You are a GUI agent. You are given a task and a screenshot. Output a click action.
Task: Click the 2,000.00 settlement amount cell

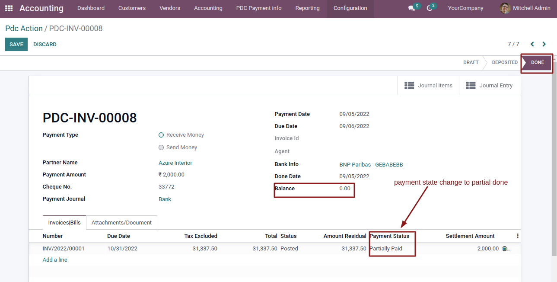coord(488,249)
